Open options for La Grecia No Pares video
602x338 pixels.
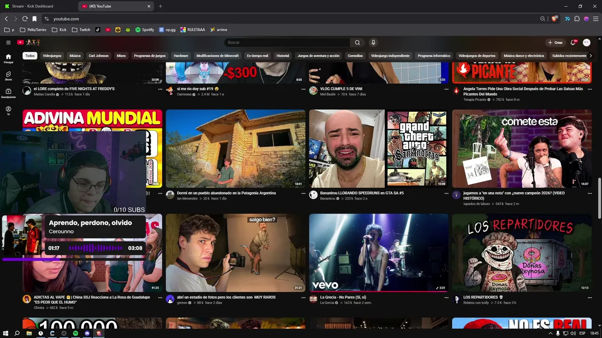446,297
